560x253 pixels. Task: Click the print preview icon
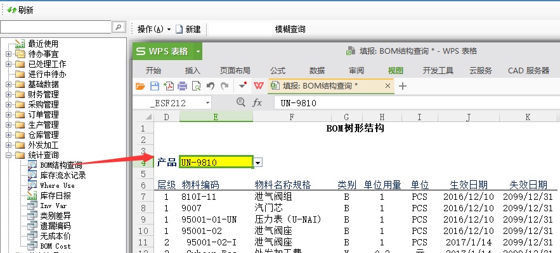196,86
